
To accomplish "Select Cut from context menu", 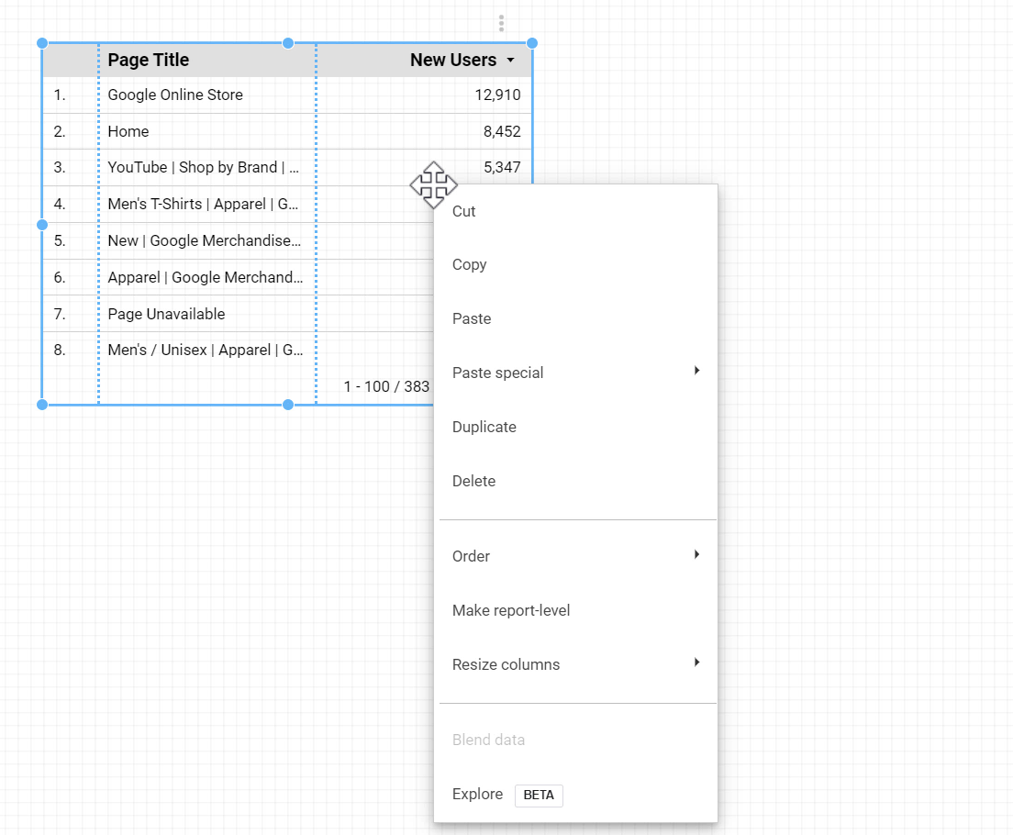I will pos(575,211).
